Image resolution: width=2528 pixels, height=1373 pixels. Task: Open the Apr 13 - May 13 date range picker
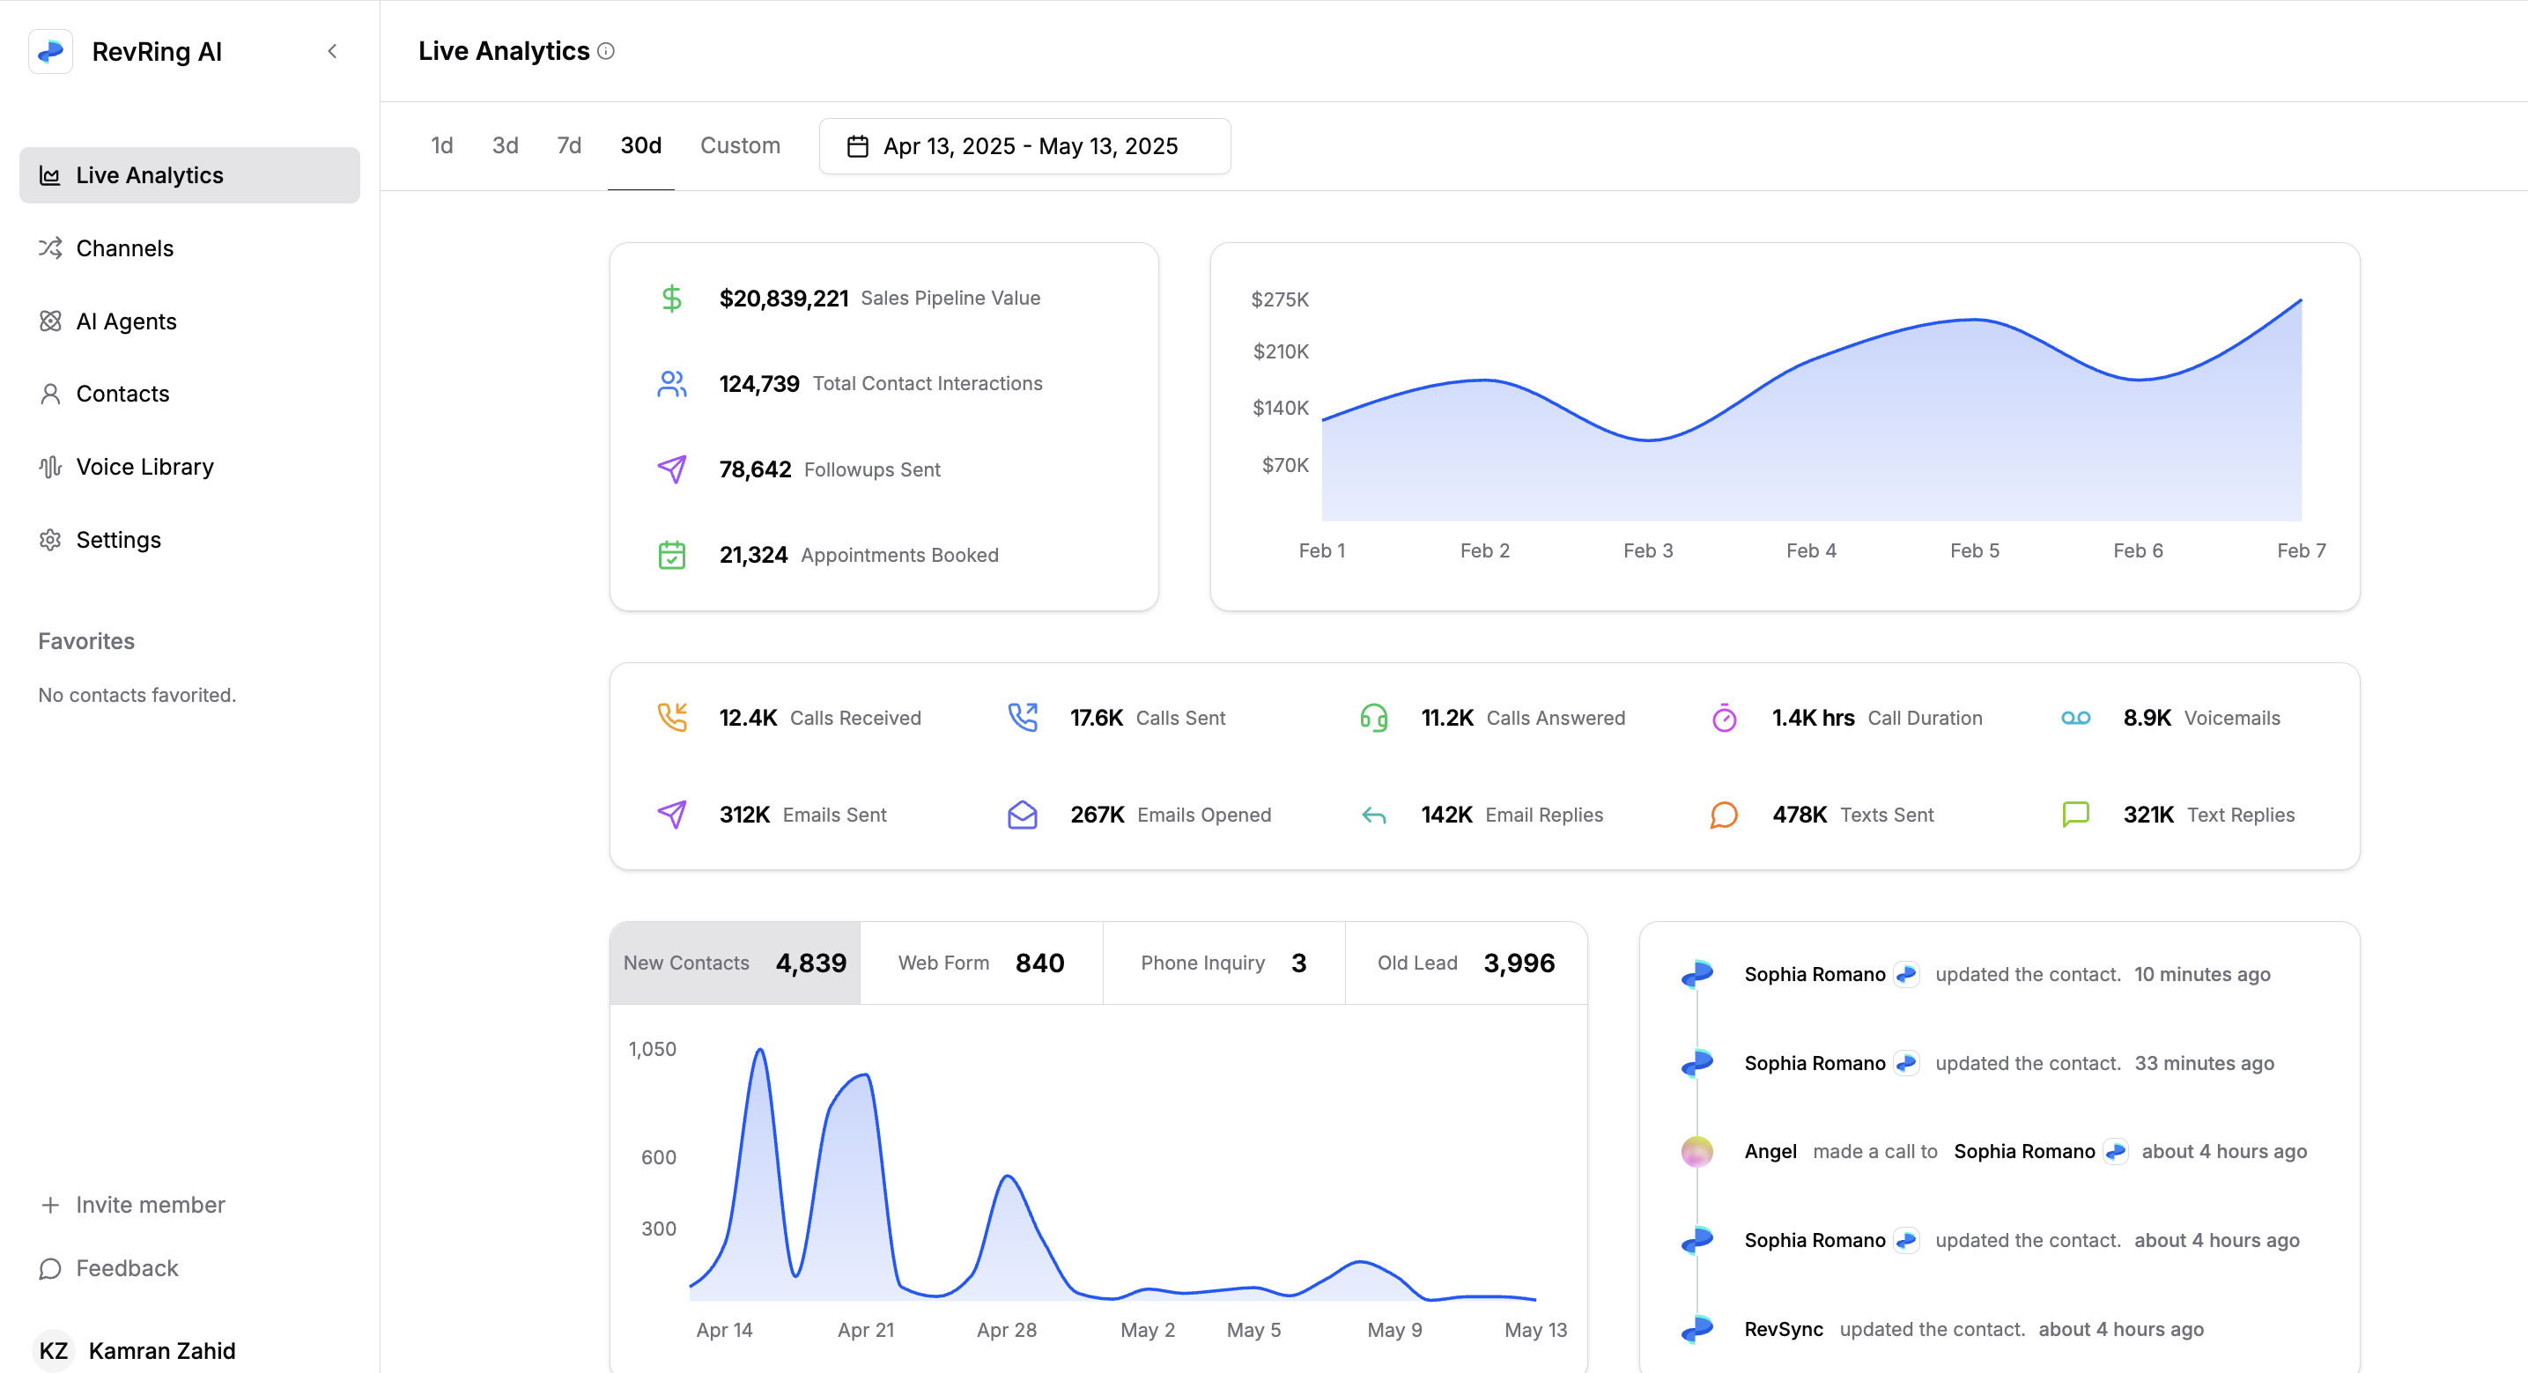[1025, 145]
